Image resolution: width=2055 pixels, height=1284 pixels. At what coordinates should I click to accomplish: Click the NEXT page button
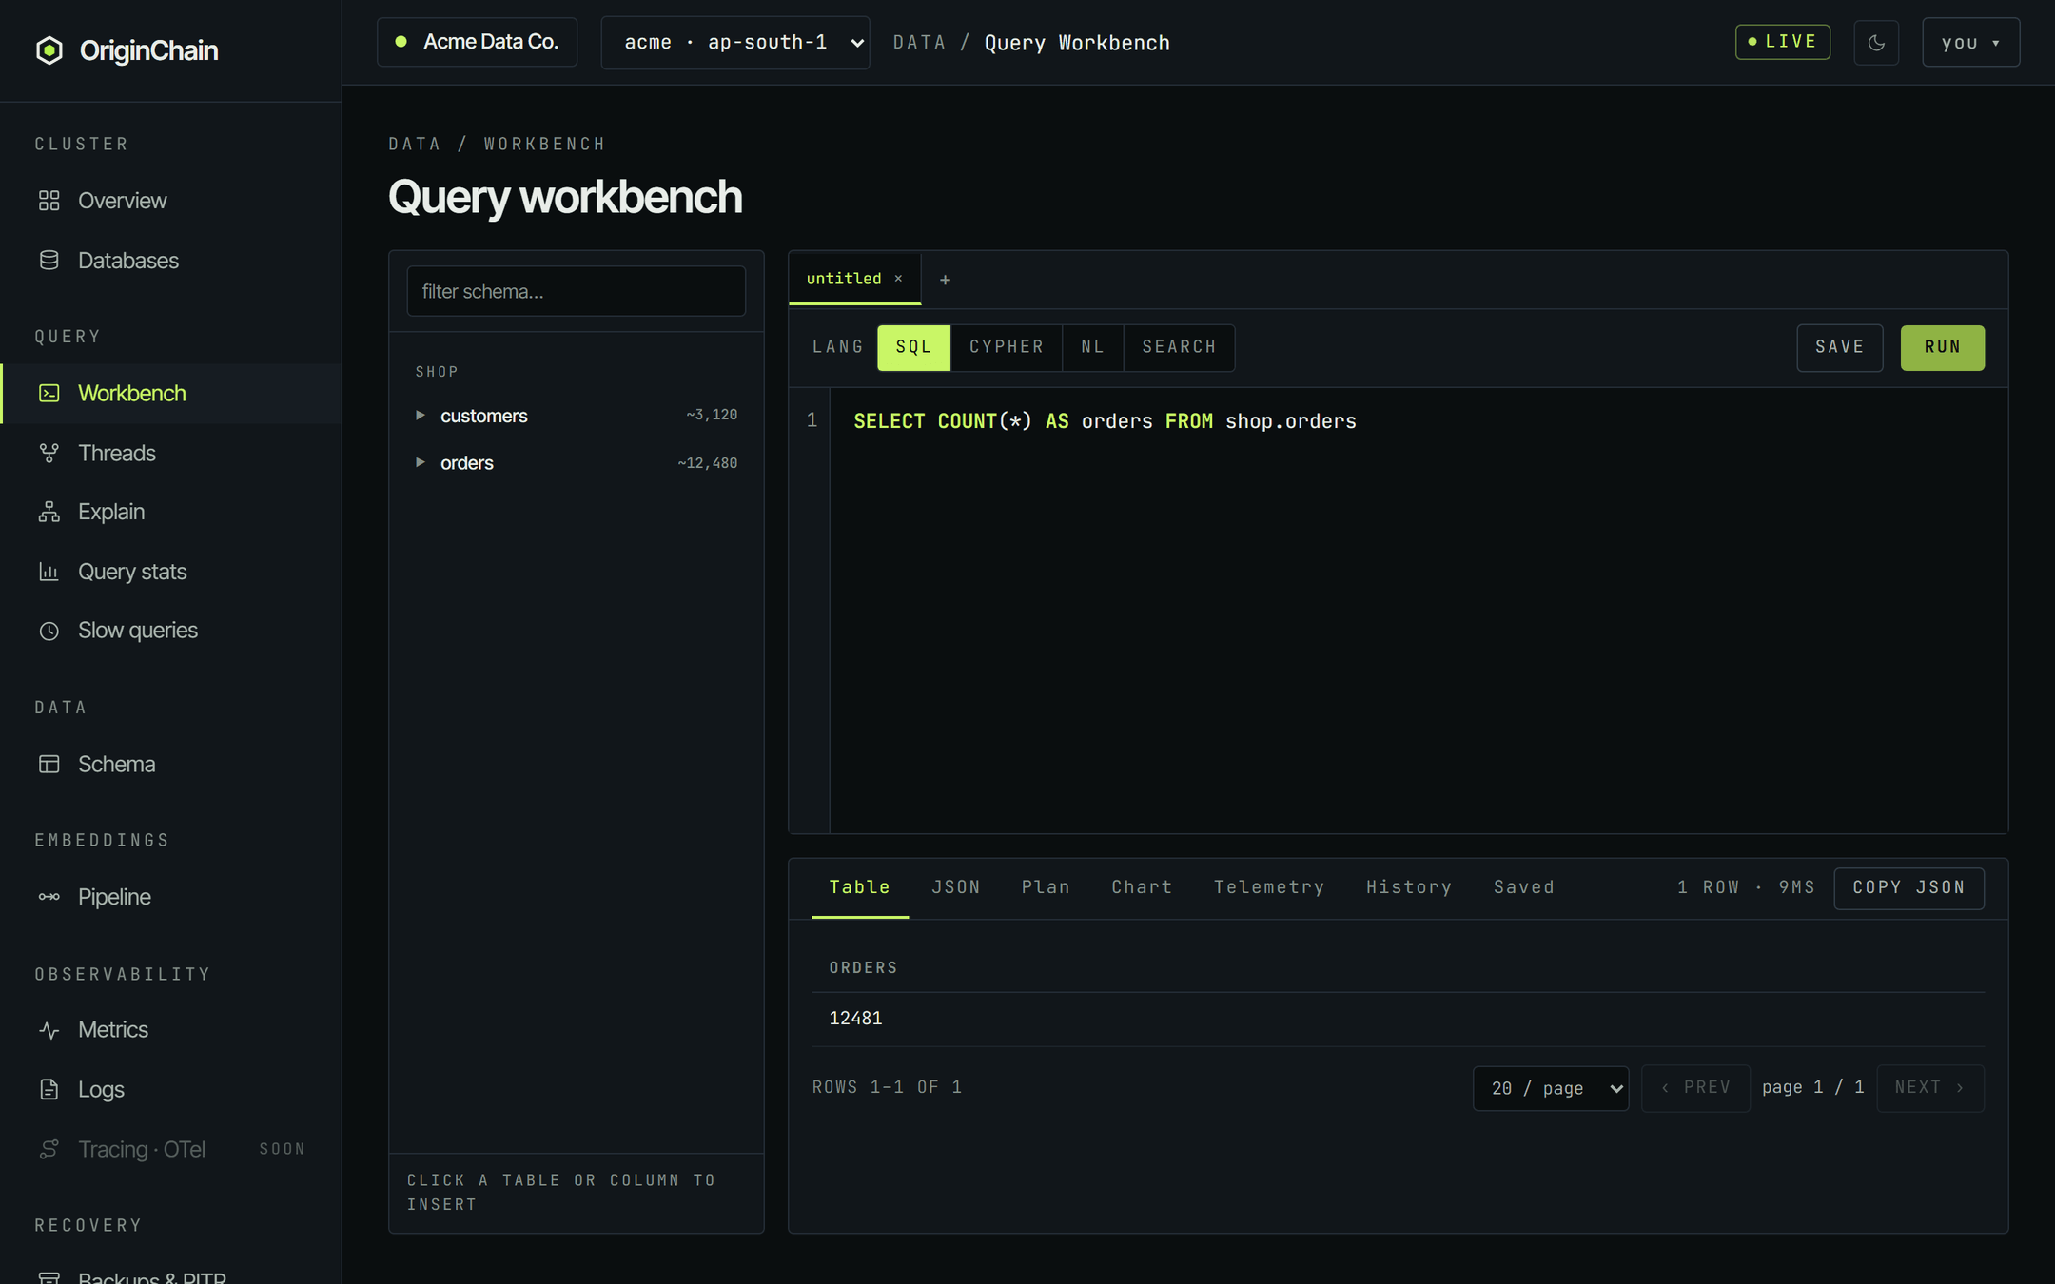point(1929,1088)
